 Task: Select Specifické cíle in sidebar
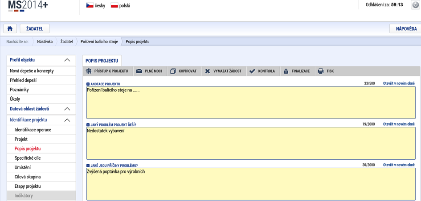coord(41,158)
